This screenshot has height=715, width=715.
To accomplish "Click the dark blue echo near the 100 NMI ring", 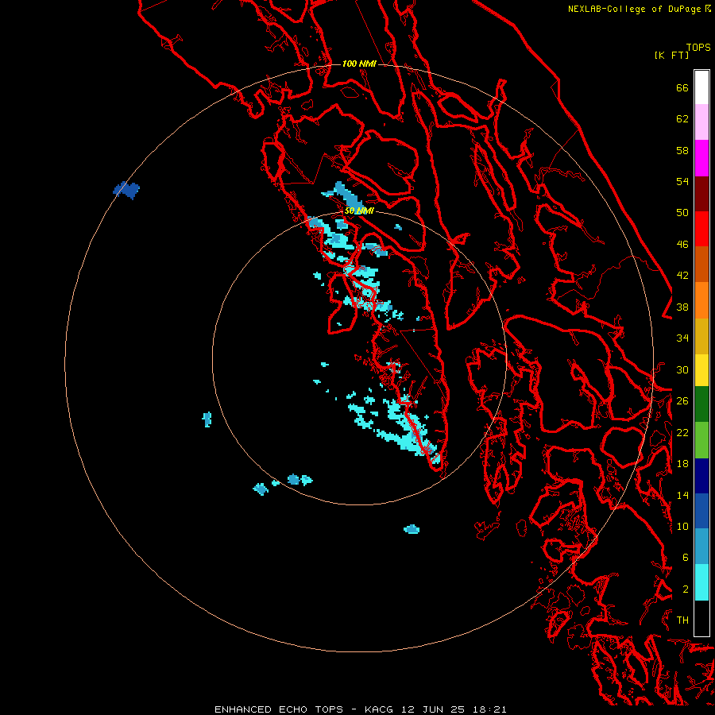I will click(127, 190).
